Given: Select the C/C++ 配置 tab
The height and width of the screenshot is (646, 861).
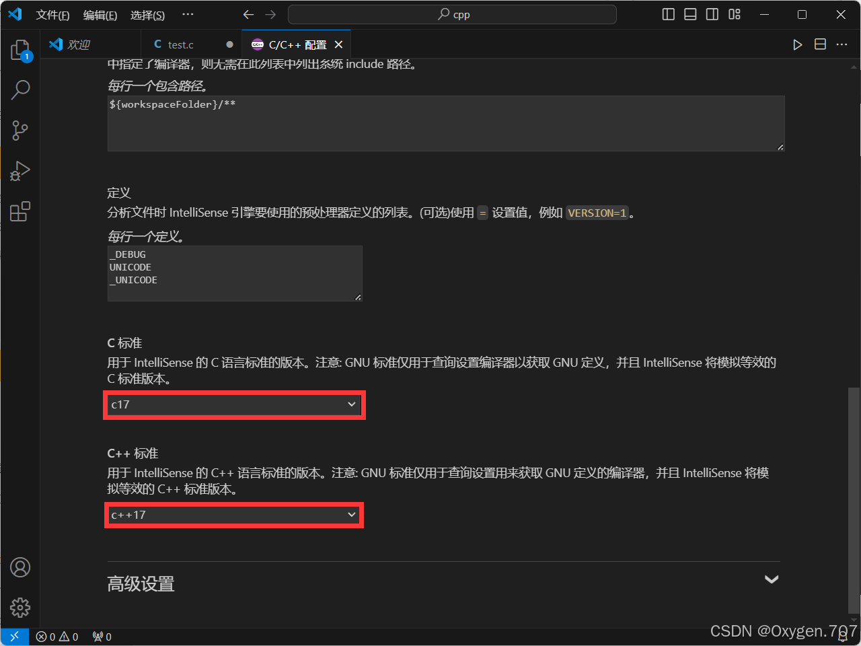Looking at the screenshot, I should pos(296,44).
